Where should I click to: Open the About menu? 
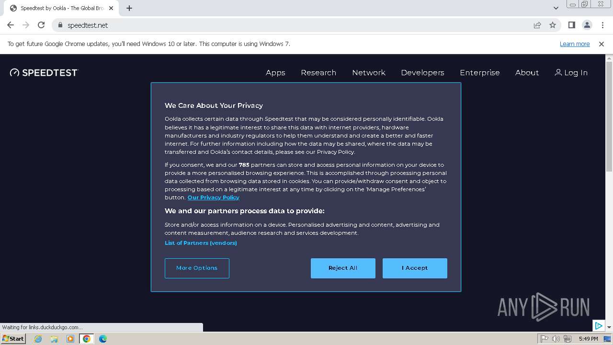527,73
